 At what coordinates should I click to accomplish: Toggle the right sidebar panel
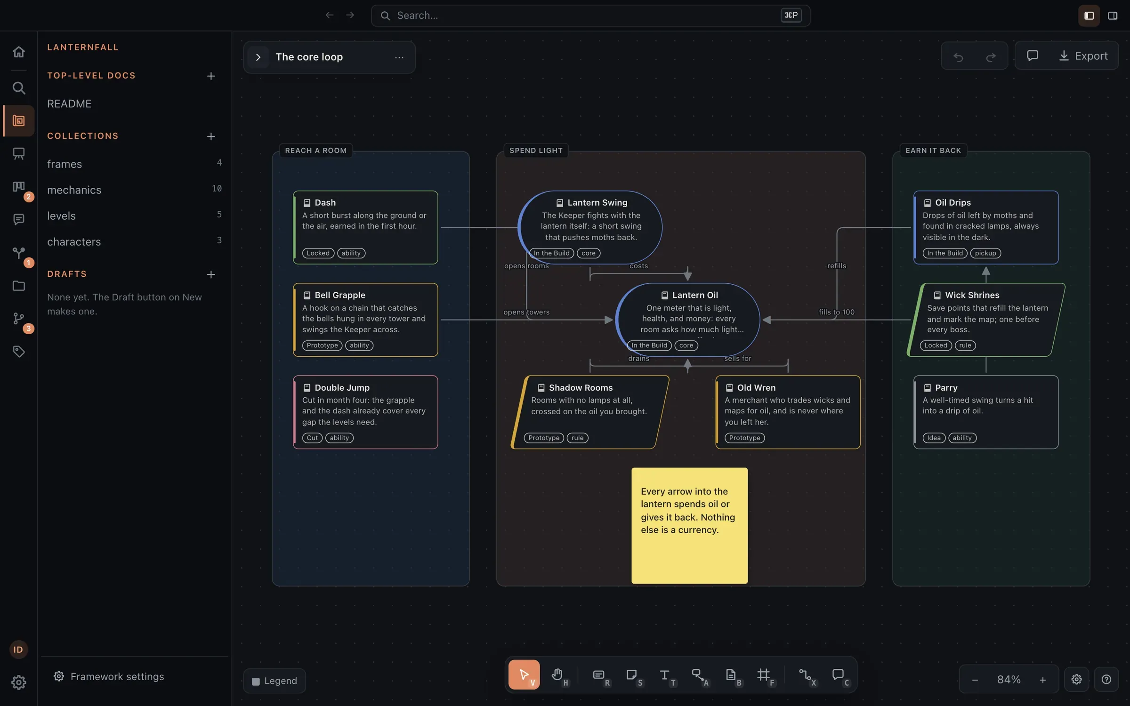(1112, 16)
